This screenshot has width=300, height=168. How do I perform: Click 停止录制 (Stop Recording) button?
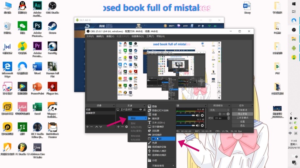[x=242, y=114]
